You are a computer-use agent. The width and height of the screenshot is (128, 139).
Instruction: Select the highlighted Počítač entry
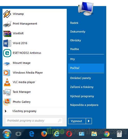(86, 68)
